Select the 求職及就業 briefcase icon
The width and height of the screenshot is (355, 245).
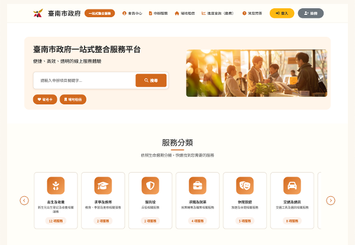pos(197,186)
